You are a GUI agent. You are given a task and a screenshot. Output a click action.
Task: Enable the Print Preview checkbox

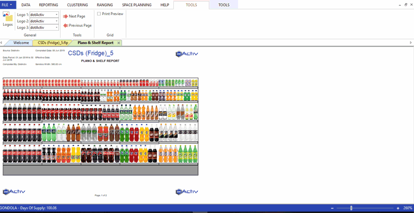point(99,14)
